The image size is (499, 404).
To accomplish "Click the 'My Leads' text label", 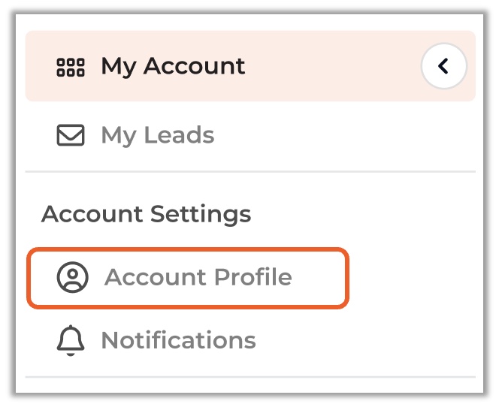I will [x=158, y=135].
